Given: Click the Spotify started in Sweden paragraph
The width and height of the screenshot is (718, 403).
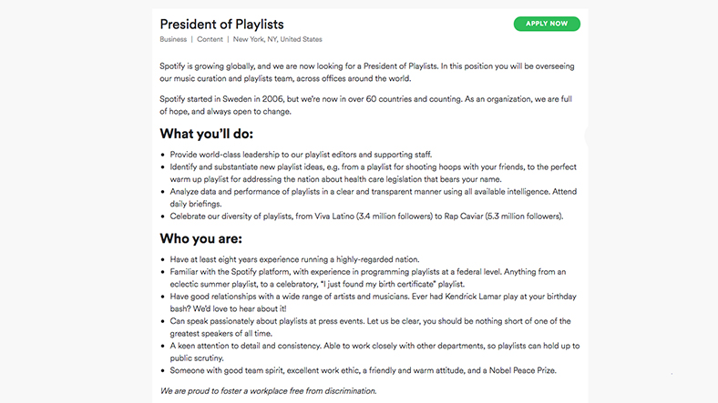Looking at the screenshot, I should coord(364,105).
